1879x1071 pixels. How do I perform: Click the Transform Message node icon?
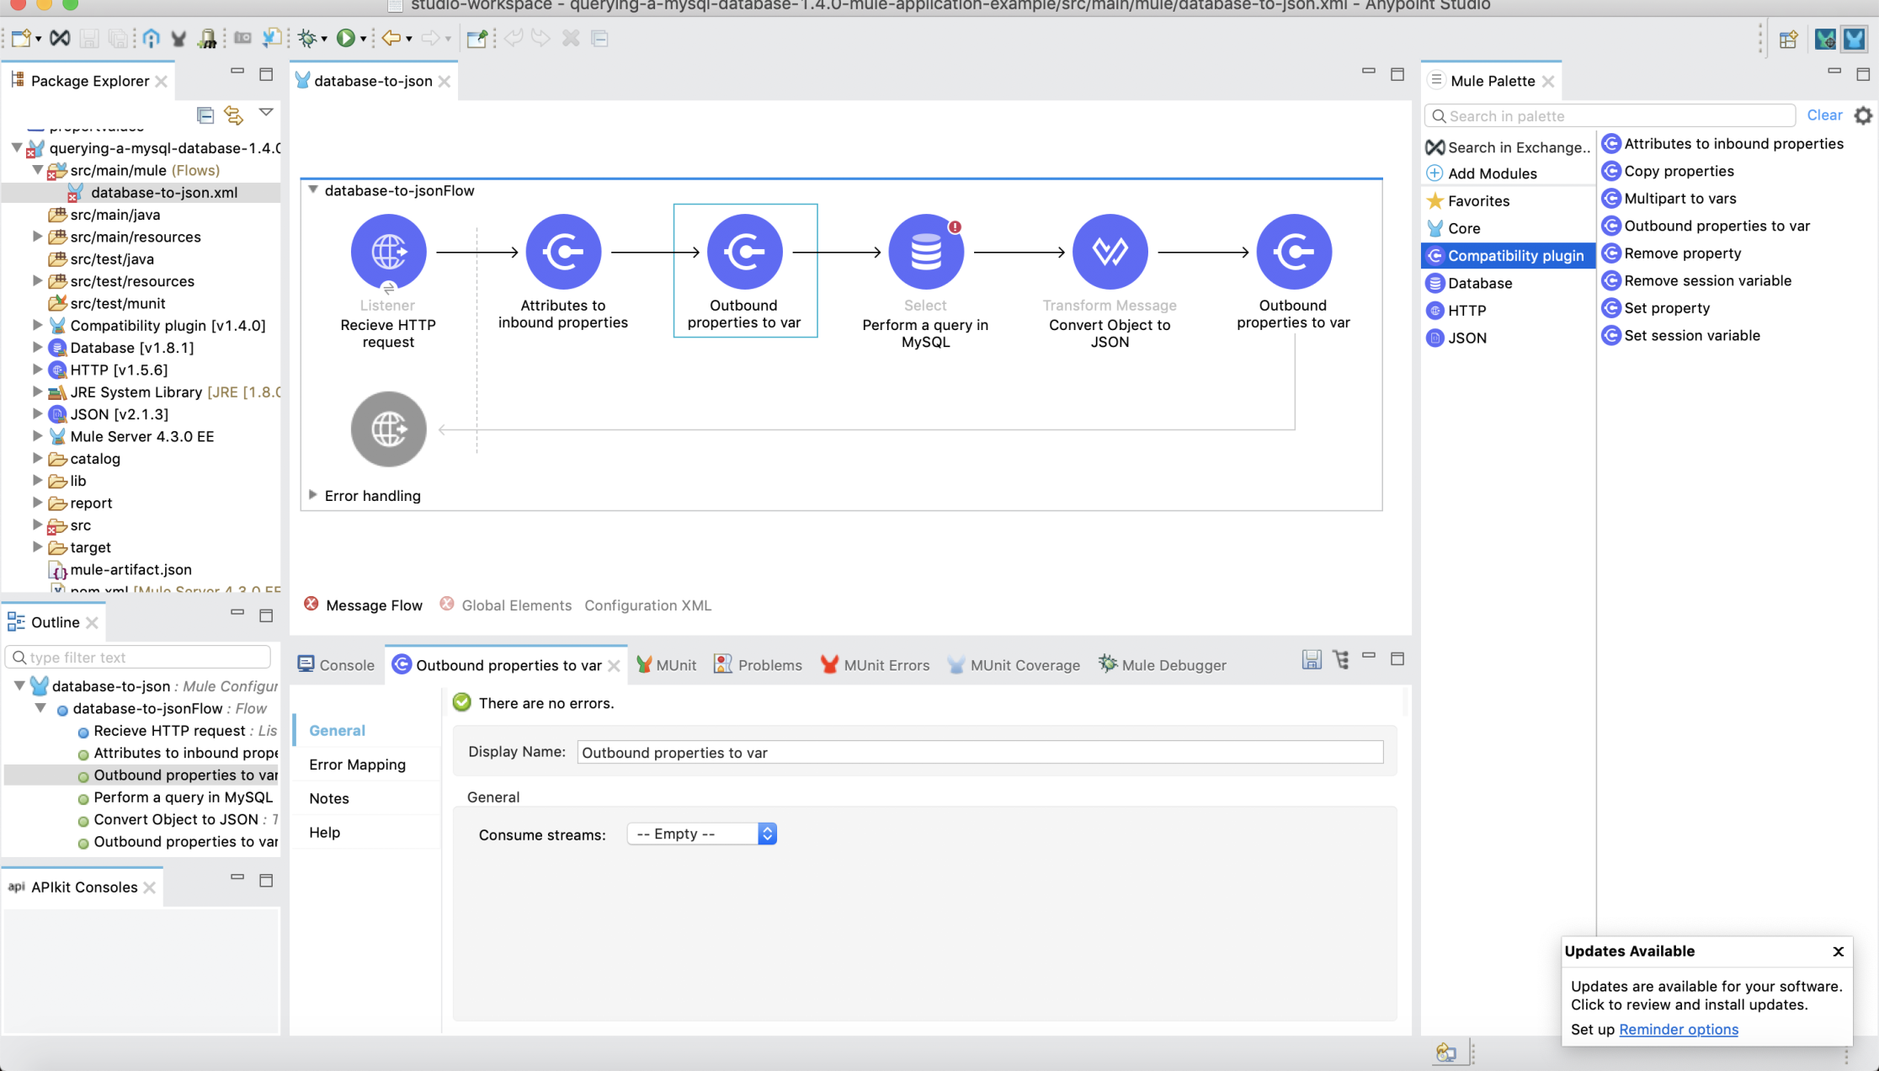pos(1109,252)
